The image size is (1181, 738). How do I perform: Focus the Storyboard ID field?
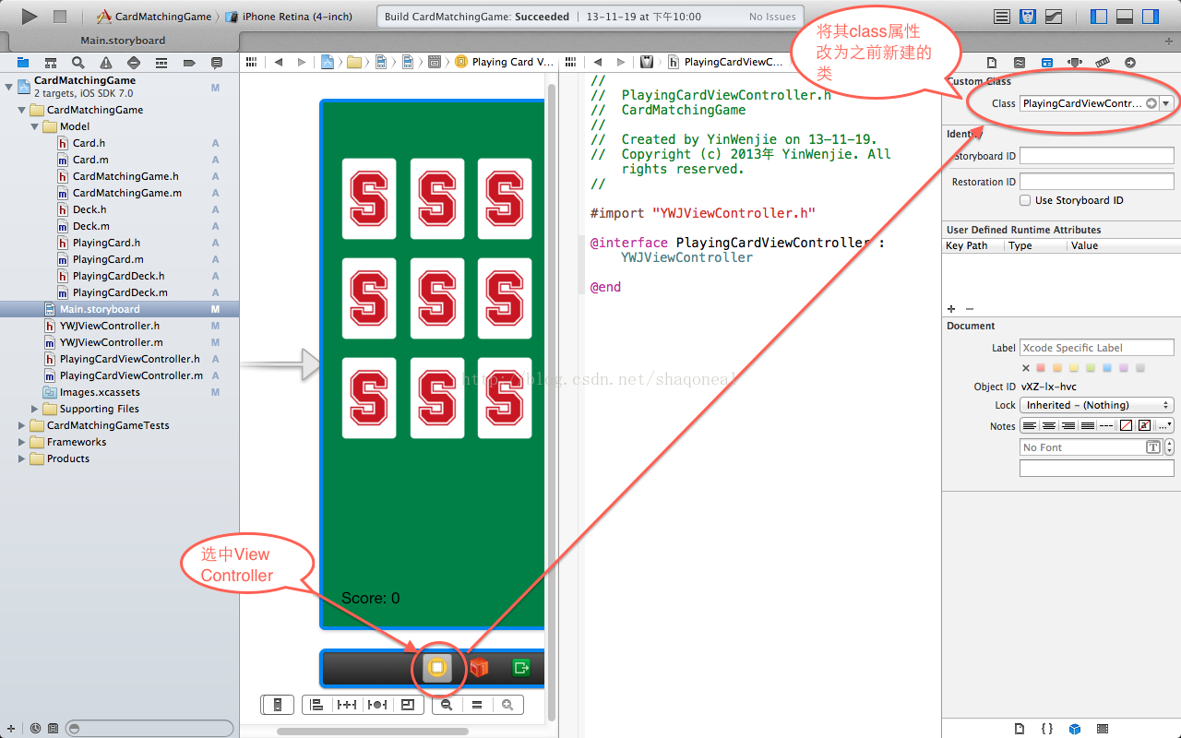1097,156
